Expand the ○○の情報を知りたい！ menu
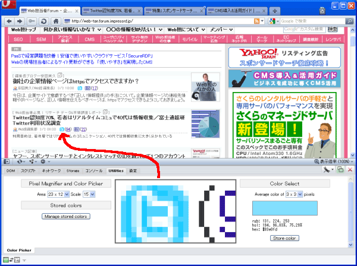357x266 pixels. pos(134,30)
